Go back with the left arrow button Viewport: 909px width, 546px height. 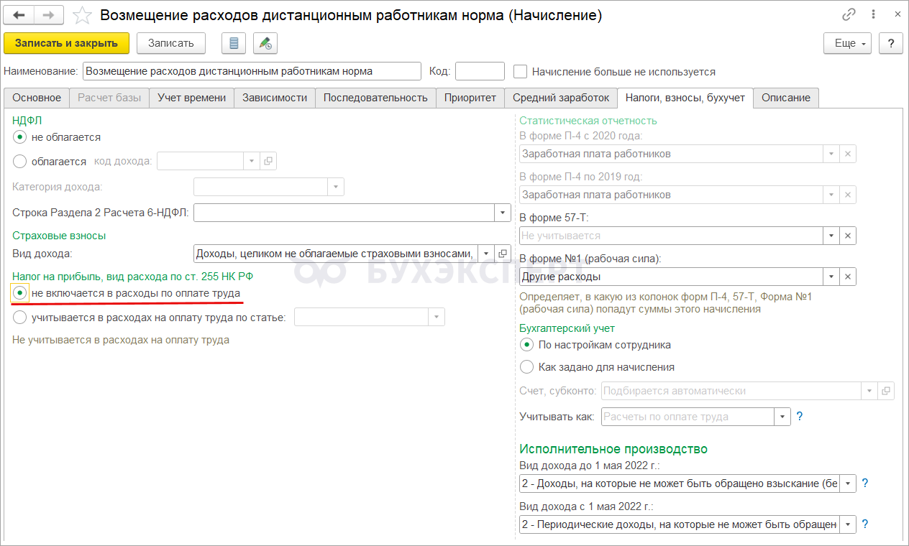pos(19,14)
